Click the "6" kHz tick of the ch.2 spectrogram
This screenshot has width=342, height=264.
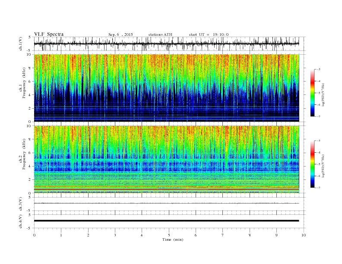[30, 153]
